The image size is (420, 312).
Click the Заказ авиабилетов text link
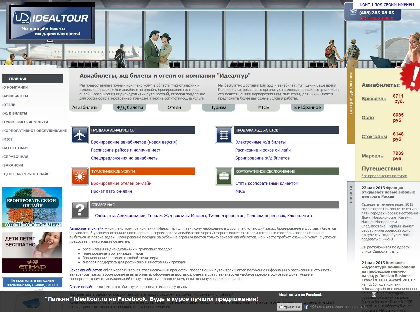click(x=86, y=270)
